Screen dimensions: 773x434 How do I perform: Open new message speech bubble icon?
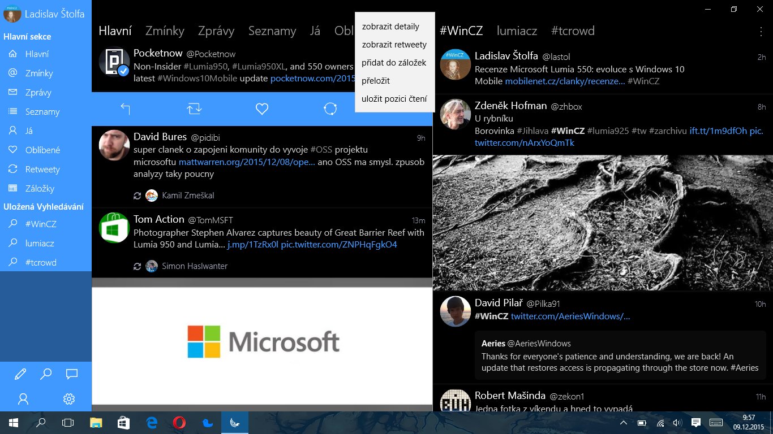coord(71,374)
